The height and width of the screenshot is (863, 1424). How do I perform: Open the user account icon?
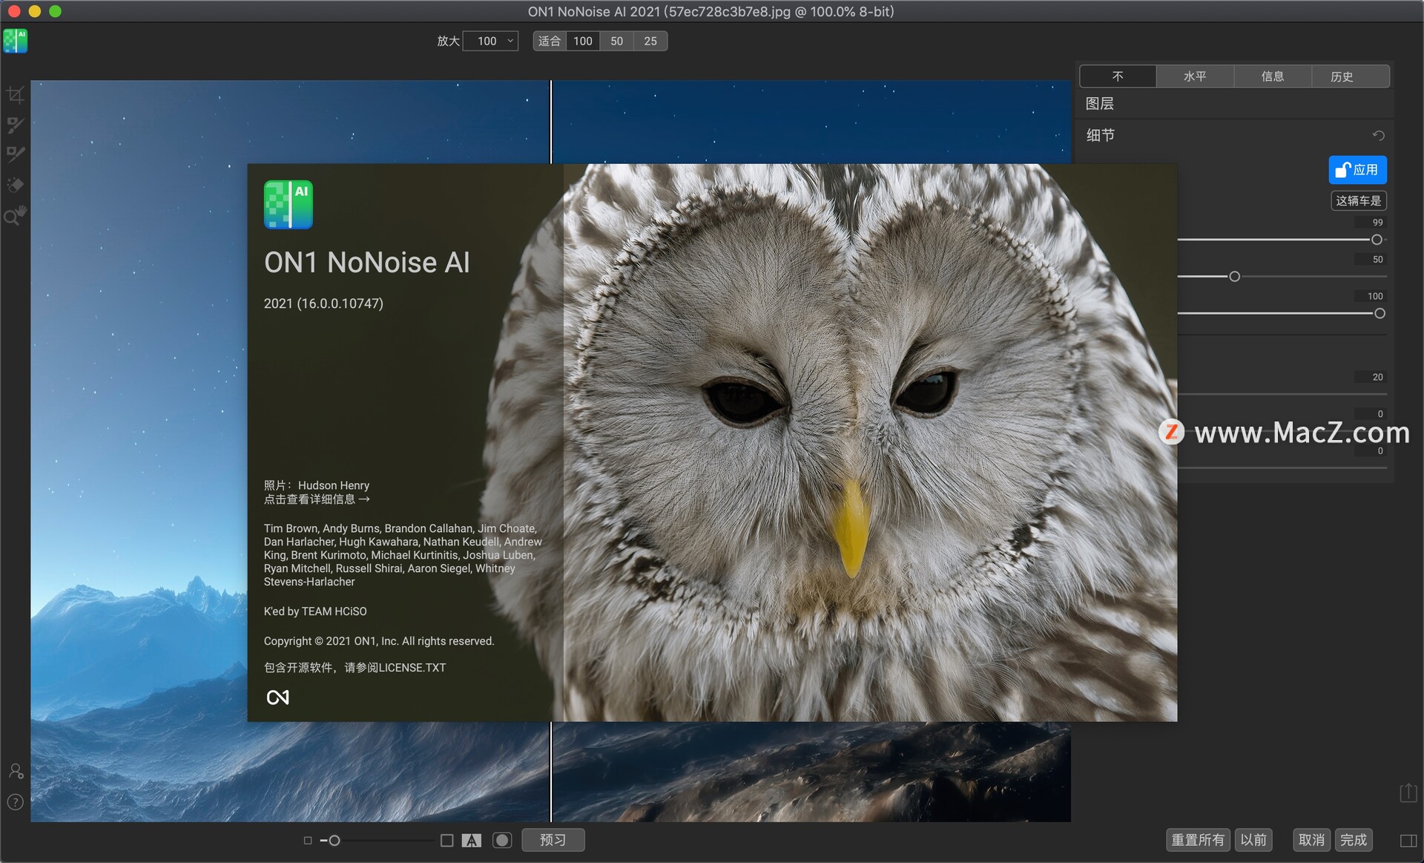click(16, 771)
